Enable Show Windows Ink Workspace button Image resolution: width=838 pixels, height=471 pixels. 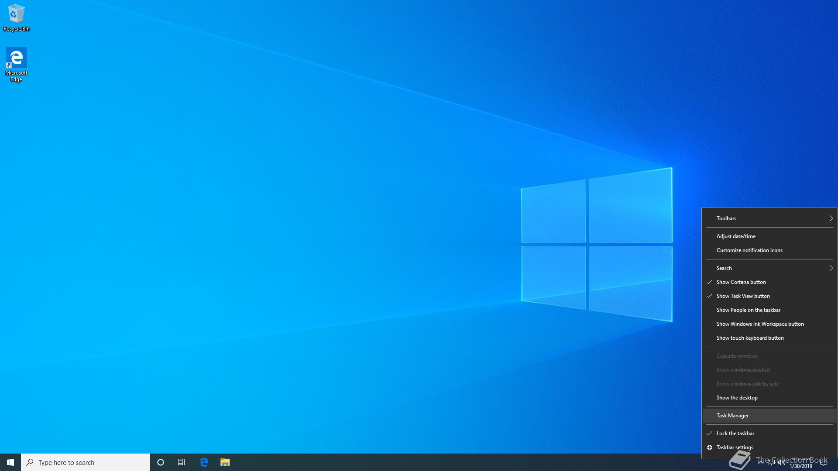769,324
